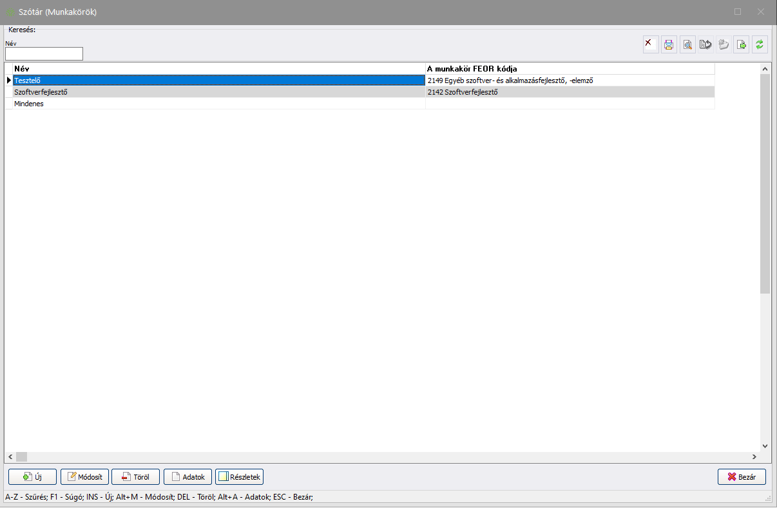
Task: Click vertical scrollbar down arrow
Action: 765,446
